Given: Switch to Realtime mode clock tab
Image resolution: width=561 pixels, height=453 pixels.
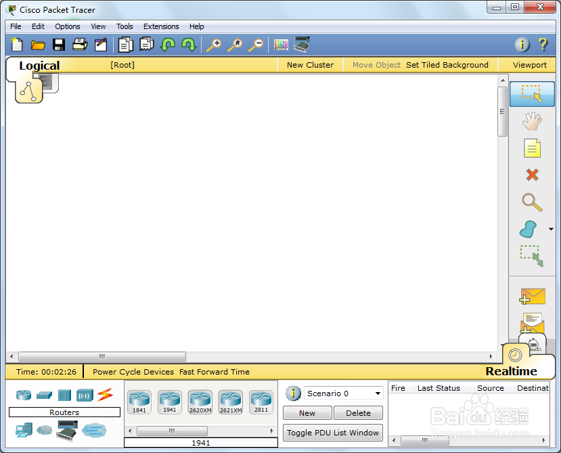Looking at the screenshot, I should pos(515,355).
